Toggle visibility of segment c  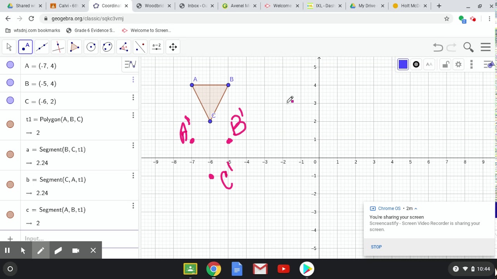tap(10, 215)
